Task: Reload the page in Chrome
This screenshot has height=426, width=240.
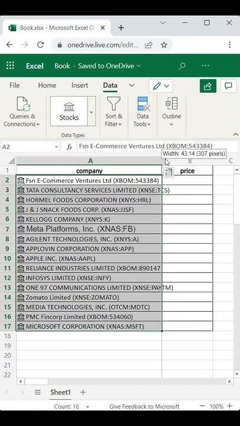Action: [x=40, y=45]
